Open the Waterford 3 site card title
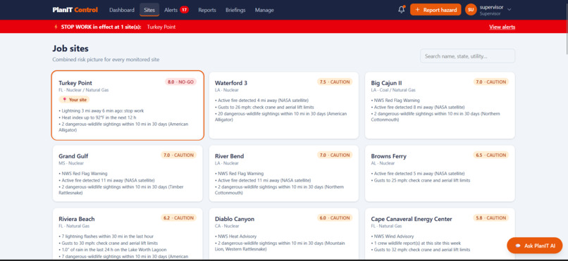The height and width of the screenshot is (261, 568). click(x=231, y=83)
